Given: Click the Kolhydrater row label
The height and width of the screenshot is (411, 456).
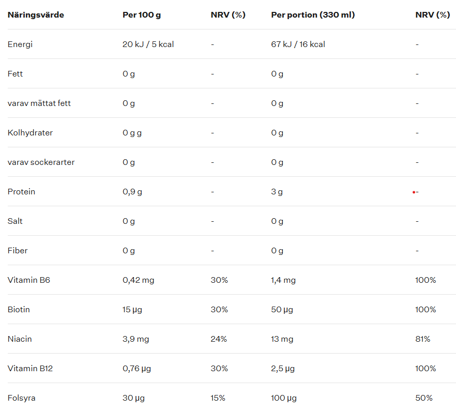Looking at the screenshot, I should [x=30, y=133].
